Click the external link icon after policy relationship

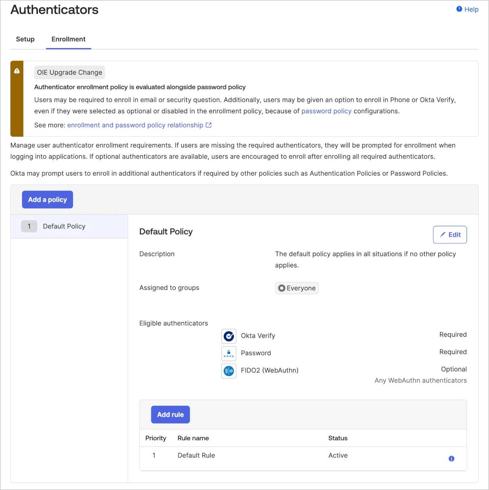click(x=209, y=125)
